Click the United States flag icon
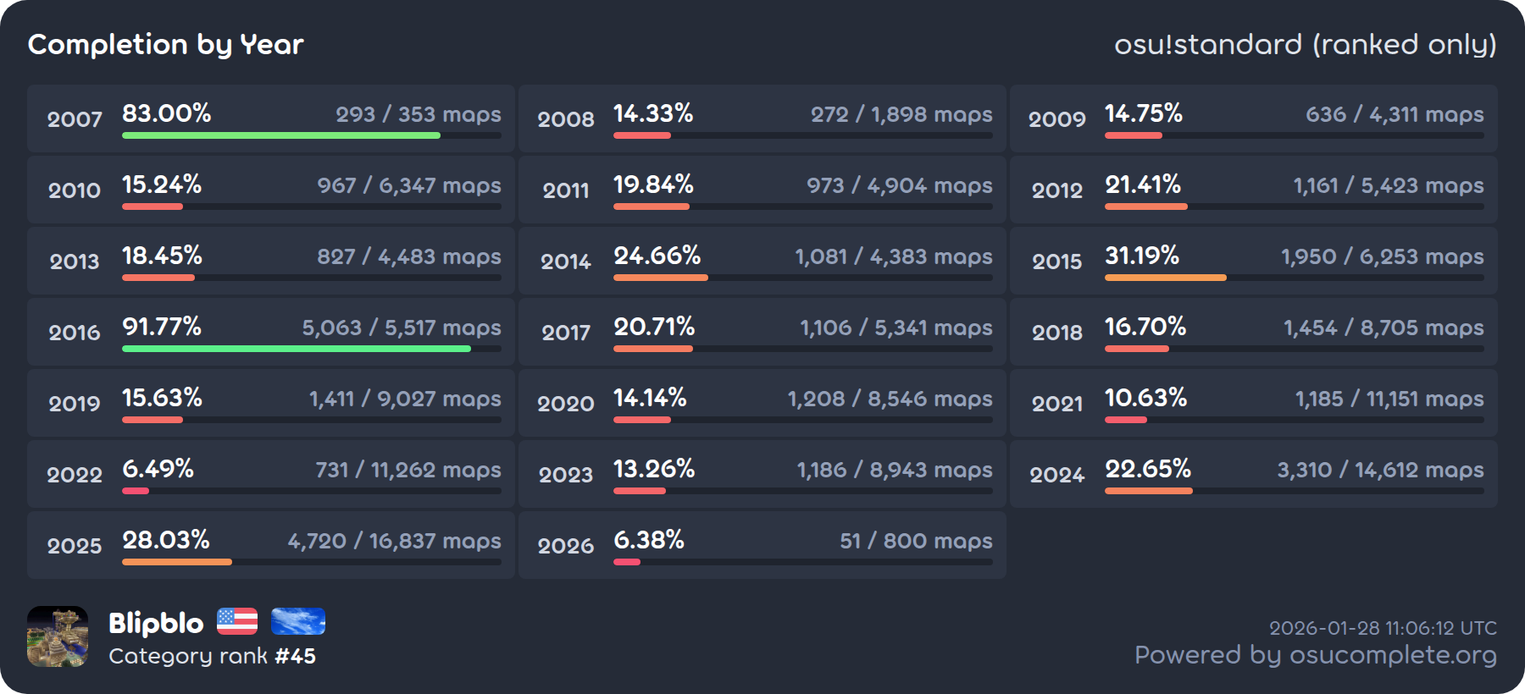 237,621
